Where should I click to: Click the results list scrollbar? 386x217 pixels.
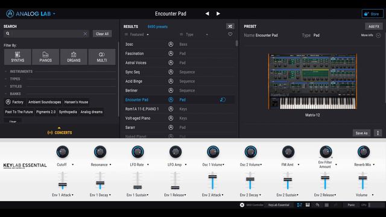pyautogui.click(x=237, y=43)
